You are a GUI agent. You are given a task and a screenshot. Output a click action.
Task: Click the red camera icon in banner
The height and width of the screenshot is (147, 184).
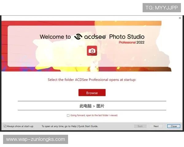pos(92,51)
